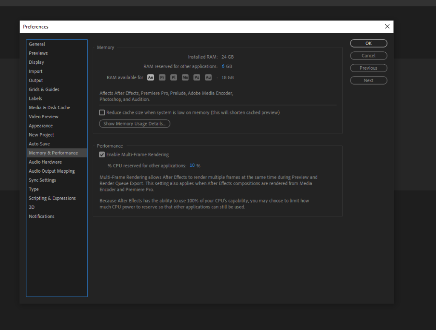Click the After Effects (Ae) app icon
Screen dimensions: 436x330
[150, 77]
